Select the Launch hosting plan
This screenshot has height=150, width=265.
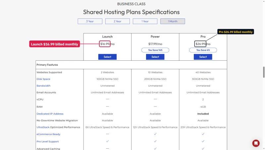tap(107, 57)
